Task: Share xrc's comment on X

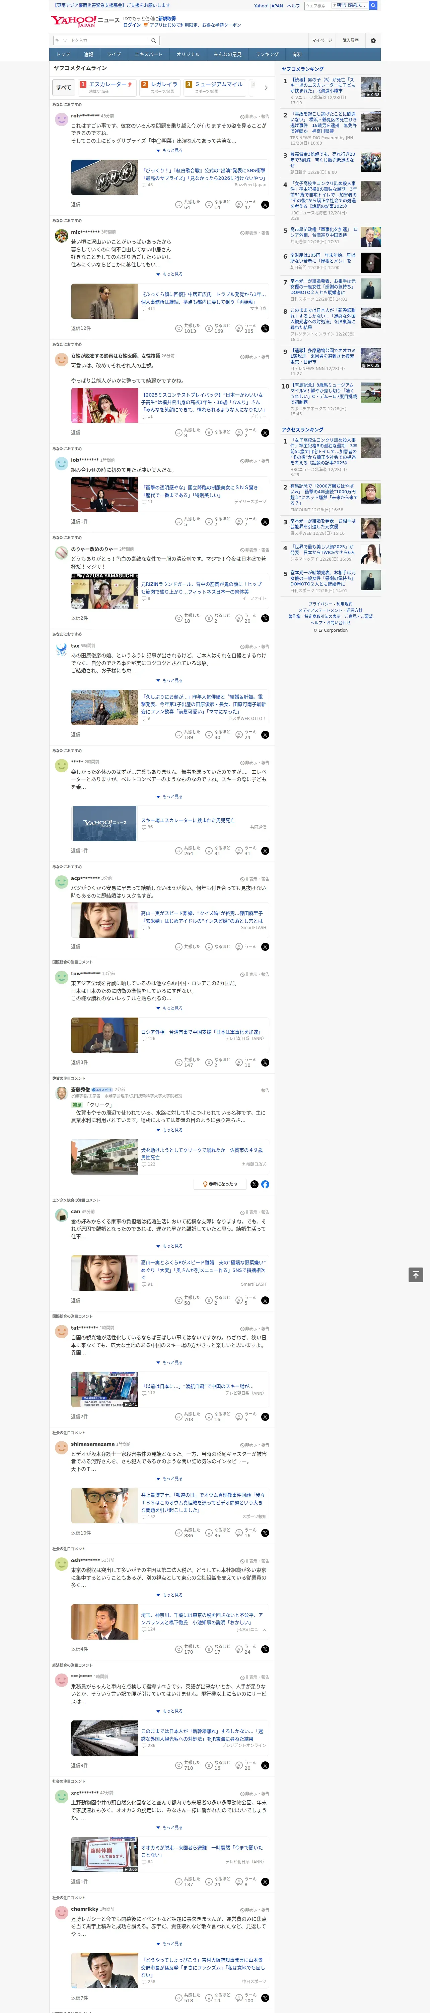Action: pyautogui.click(x=265, y=1882)
